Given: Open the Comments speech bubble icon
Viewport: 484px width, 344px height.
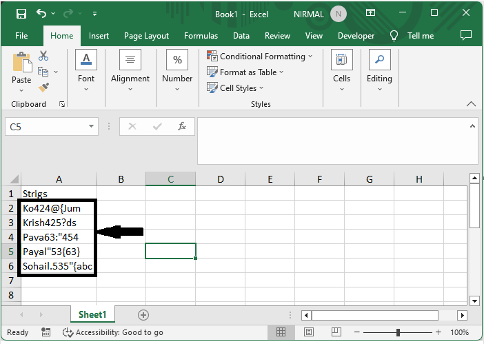Looking at the screenshot, I should coord(466,35).
